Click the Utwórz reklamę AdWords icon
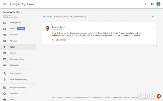This screenshot has width=163, height=101. (x=5, y=73)
